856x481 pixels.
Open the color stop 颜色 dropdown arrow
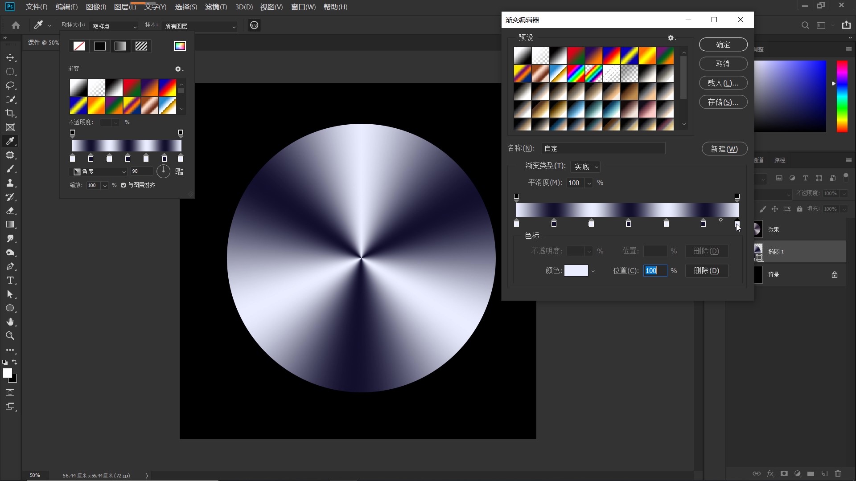coord(593,271)
